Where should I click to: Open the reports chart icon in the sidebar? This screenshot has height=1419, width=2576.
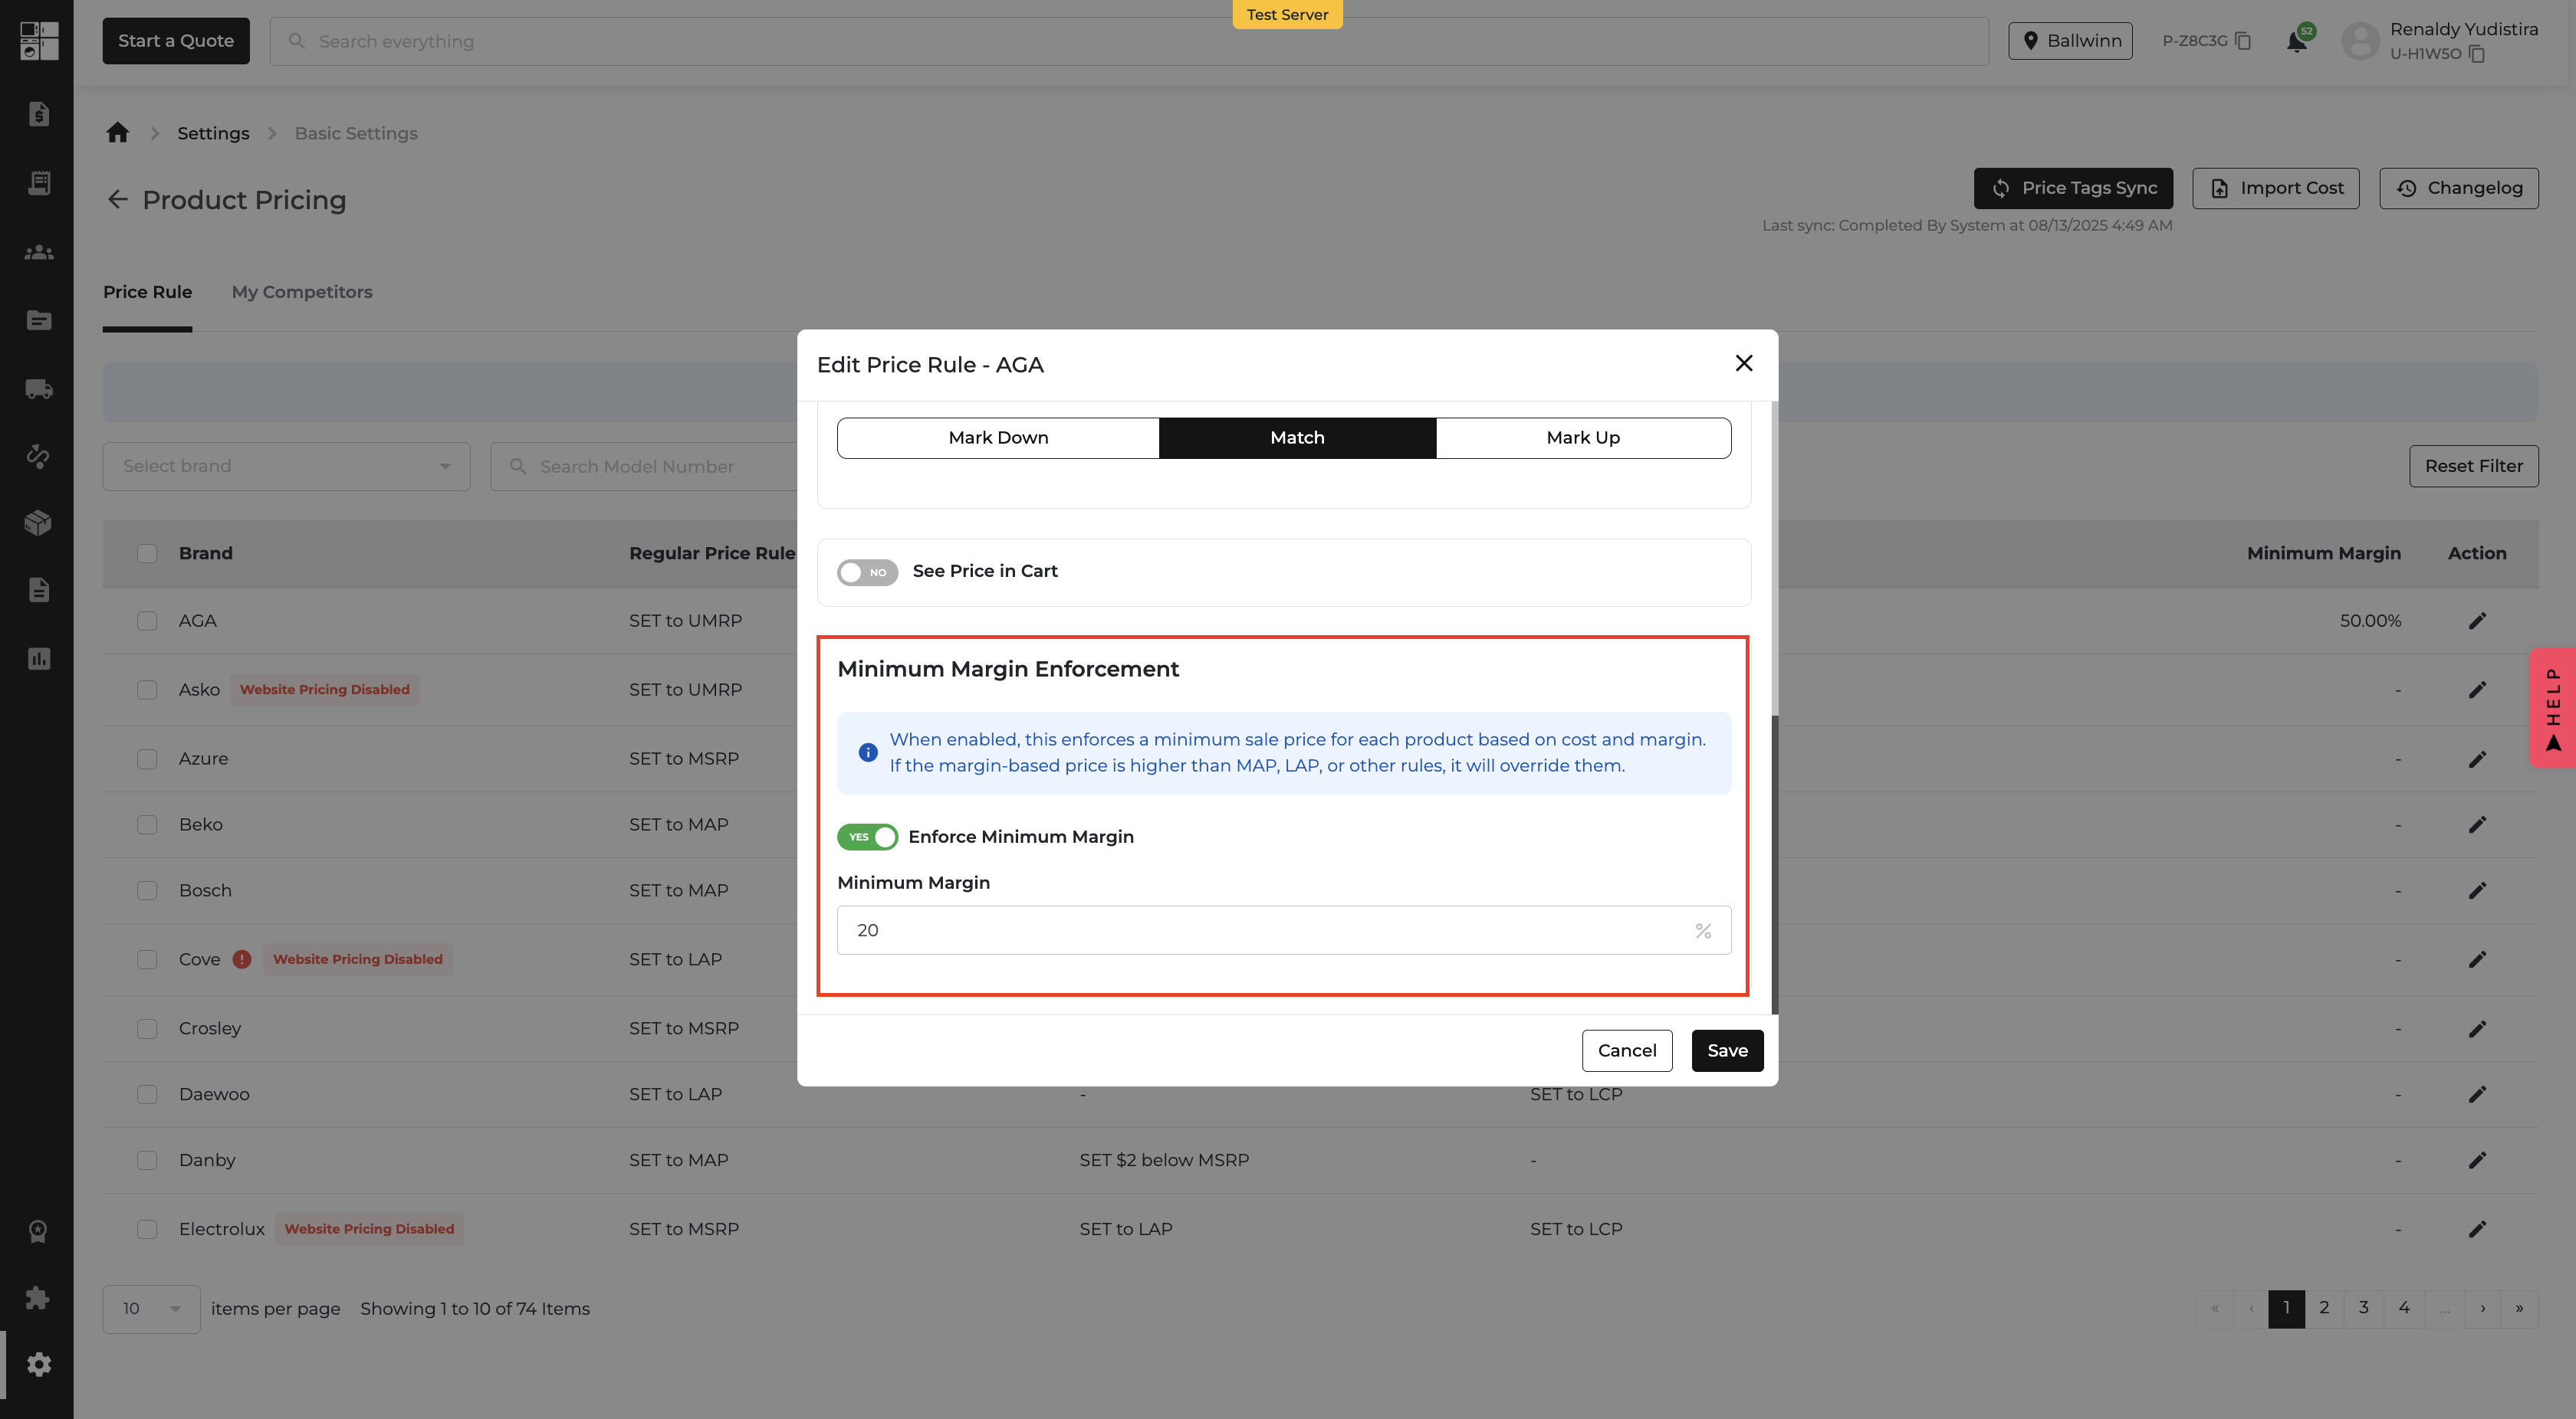tap(39, 658)
